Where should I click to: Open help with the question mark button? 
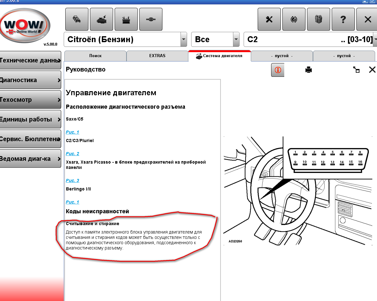343,19
